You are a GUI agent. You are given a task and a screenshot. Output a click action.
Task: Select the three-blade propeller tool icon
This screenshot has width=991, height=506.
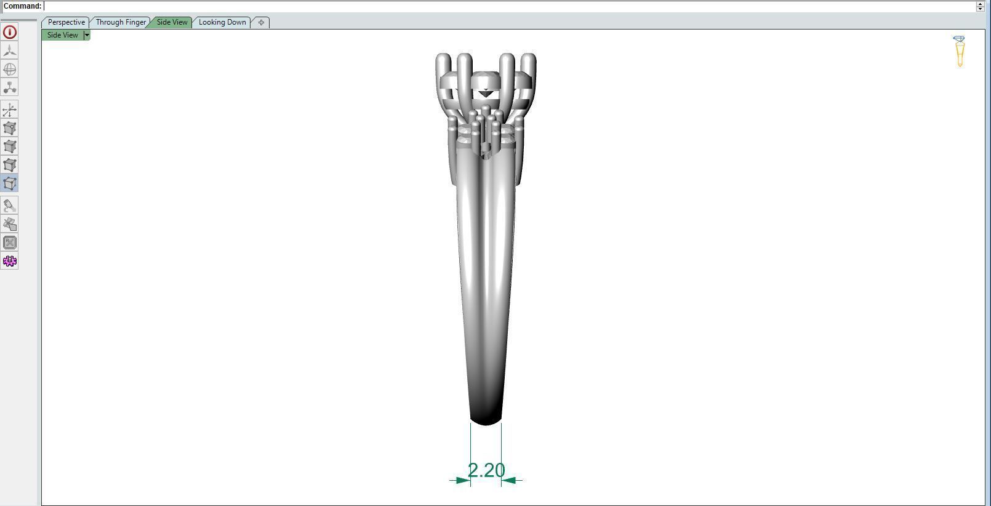(10, 50)
